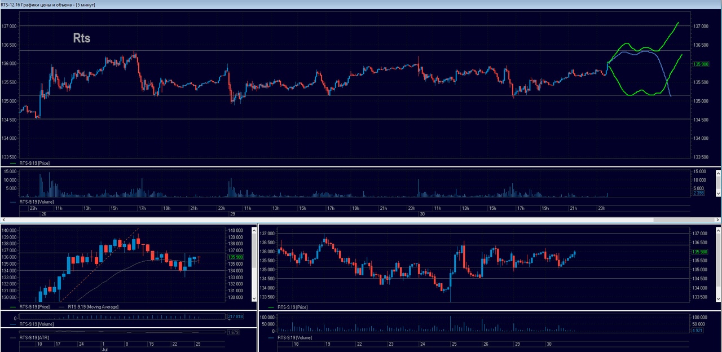Click the RTS-9.19 [Volume] legend of the top chart

(37, 201)
